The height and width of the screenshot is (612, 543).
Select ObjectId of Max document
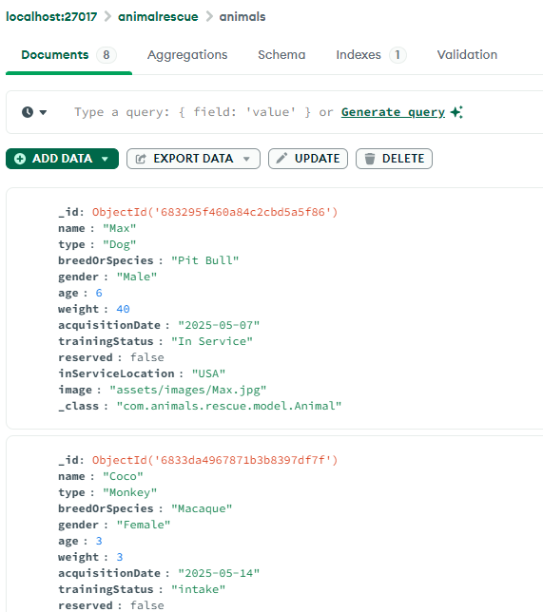point(215,212)
